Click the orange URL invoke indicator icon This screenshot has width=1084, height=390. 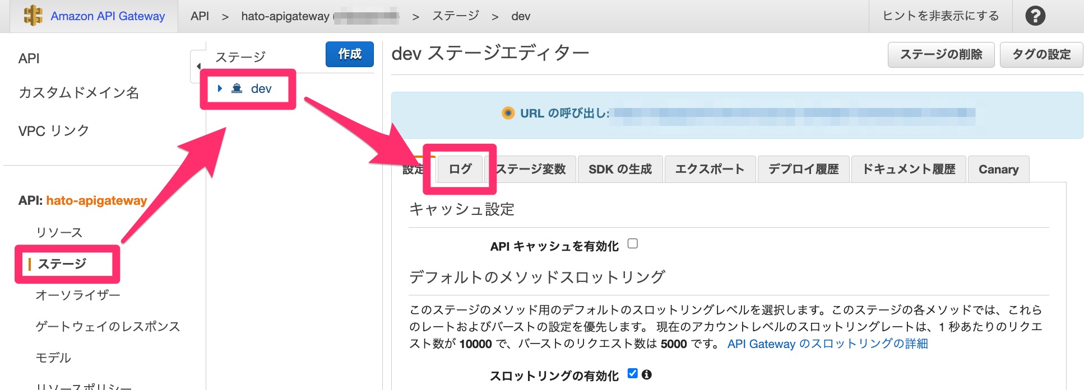[508, 113]
